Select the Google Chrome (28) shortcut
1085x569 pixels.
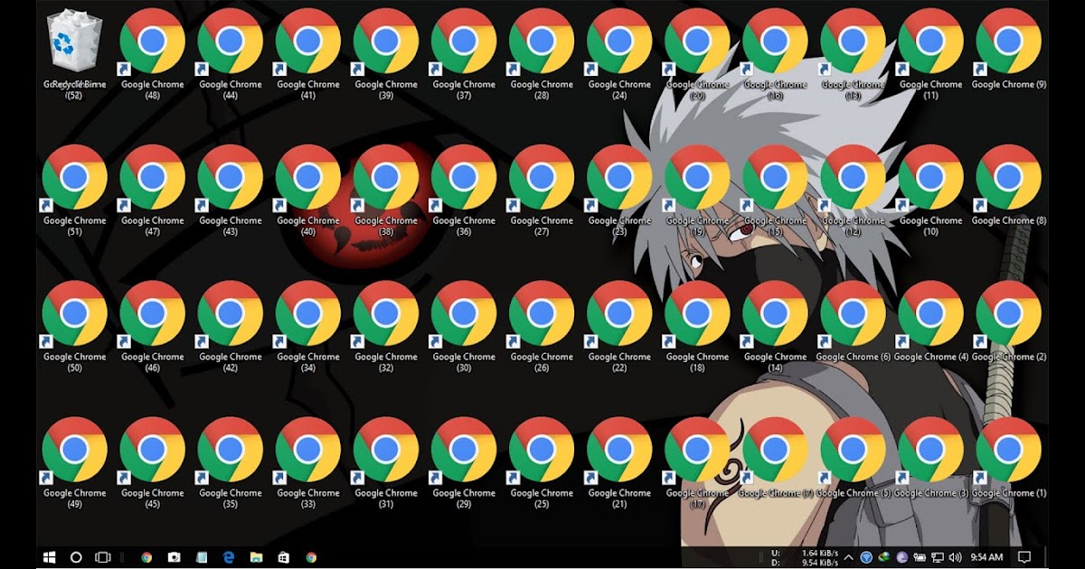(x=542, y=54)
